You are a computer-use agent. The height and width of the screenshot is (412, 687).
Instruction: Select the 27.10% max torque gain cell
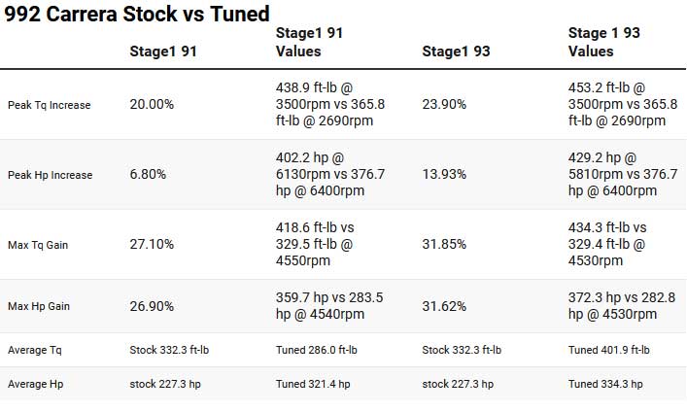(x=152, y=244)
